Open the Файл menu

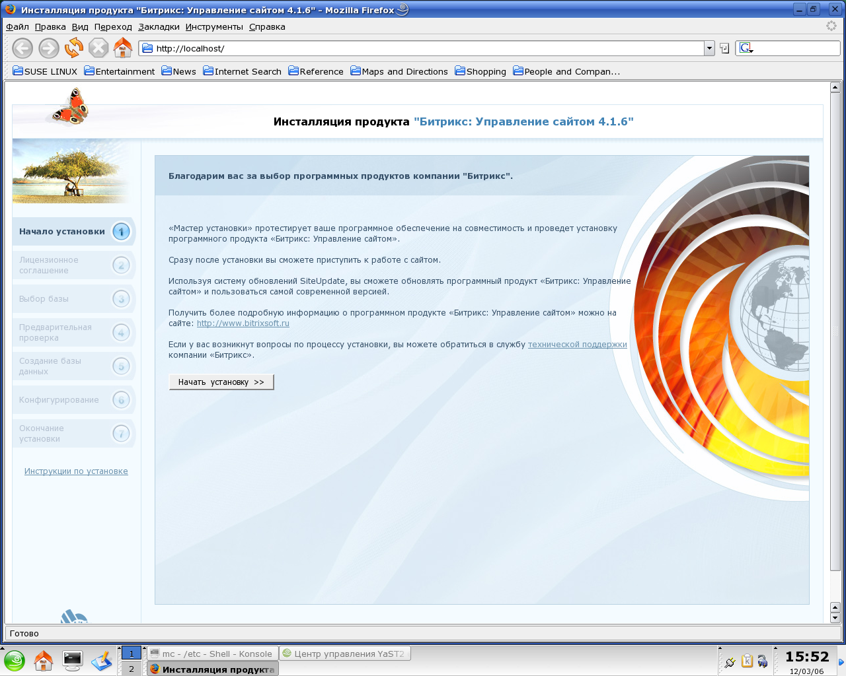point(17,27)
